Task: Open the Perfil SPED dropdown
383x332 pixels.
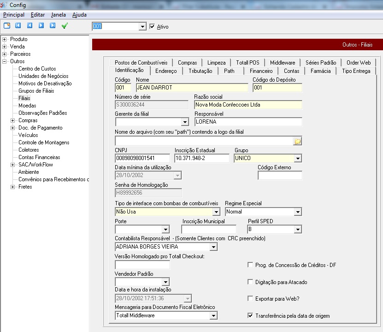Action: coord(298,229)
